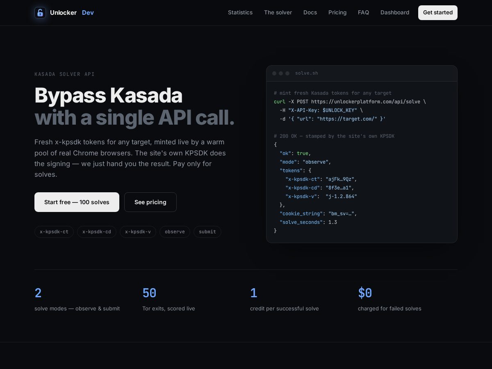Open the Dashboard nav link

(395, 13)
